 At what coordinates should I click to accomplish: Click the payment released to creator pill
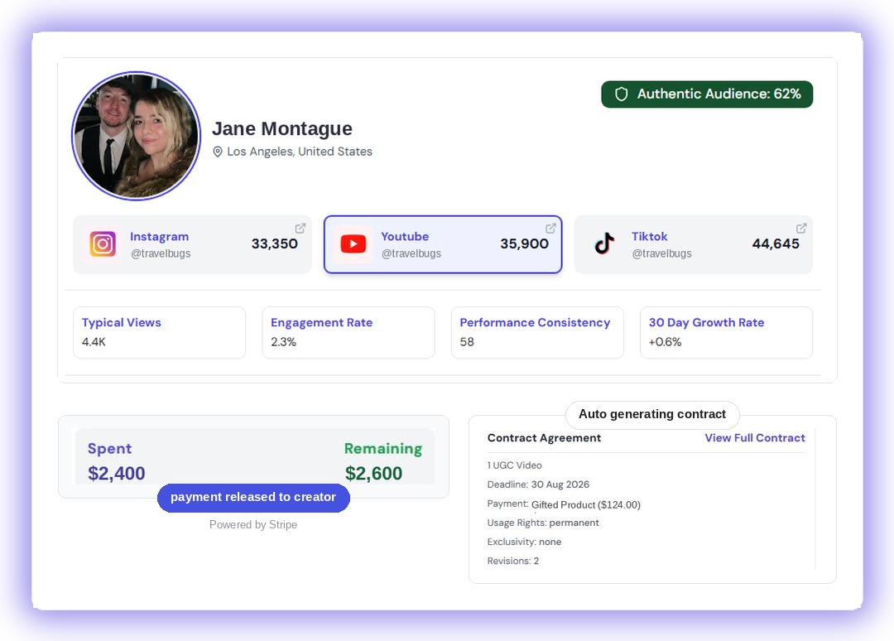(253, 497)
